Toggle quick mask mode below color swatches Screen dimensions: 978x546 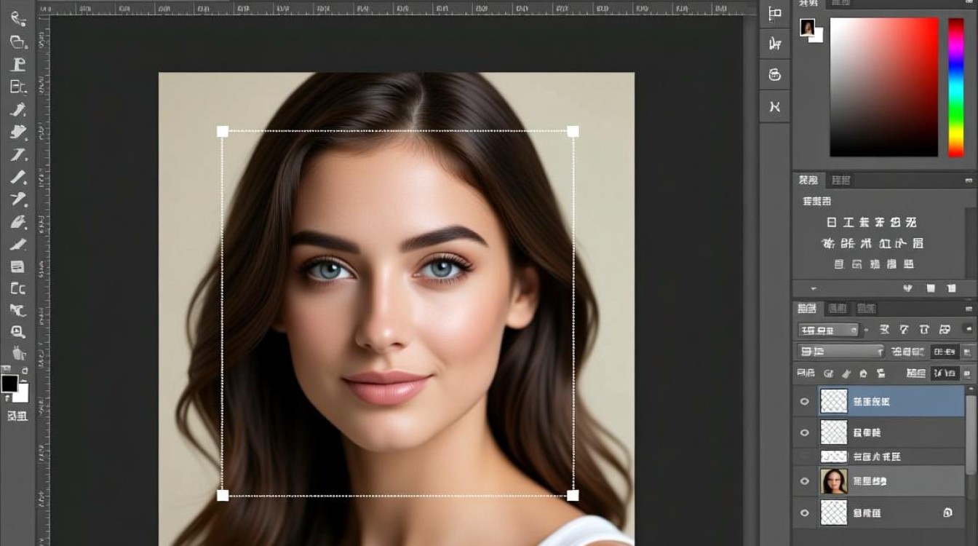pyautogui.click(x=17, y=416)
